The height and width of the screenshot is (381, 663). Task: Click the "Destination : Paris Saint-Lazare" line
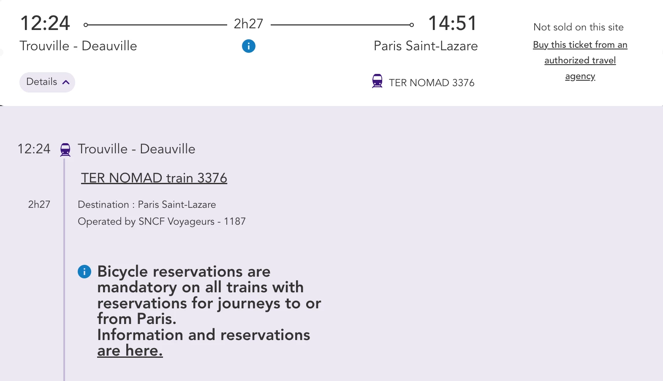(x=147, y=204)
